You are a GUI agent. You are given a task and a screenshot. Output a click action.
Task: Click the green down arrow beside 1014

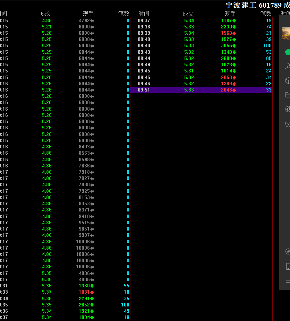click(x=234, y=71)
